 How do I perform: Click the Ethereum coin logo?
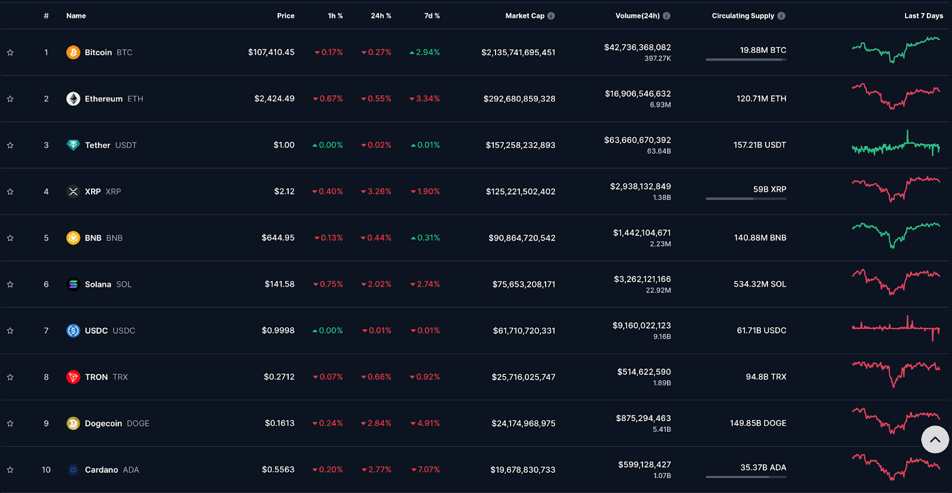(x=73, y=99)
